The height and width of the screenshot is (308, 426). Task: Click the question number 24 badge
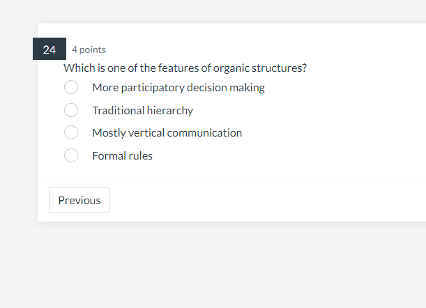[x=50, y=49]
